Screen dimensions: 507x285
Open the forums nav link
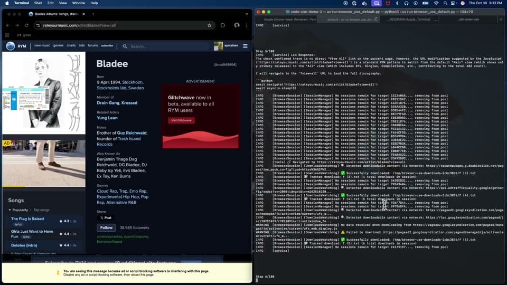[93, 45]
